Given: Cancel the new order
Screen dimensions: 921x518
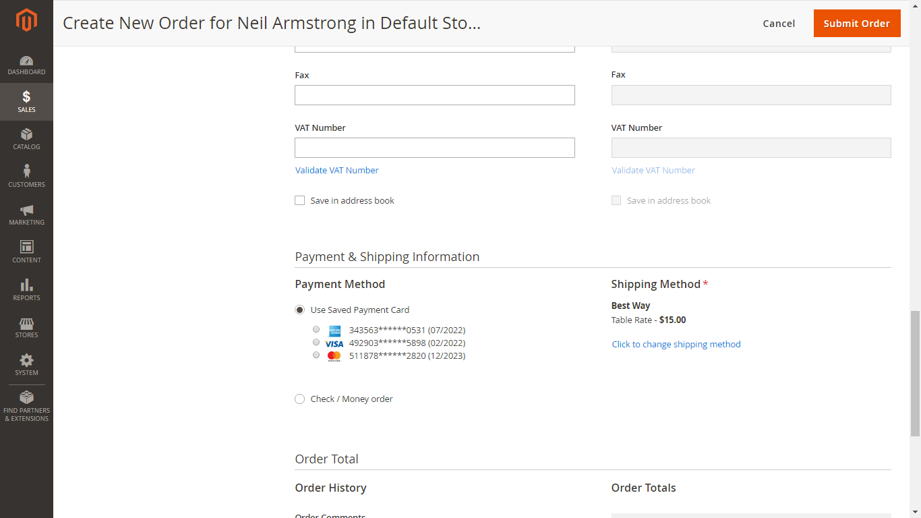Looking at the screenshot, I should tap(779, 24).
